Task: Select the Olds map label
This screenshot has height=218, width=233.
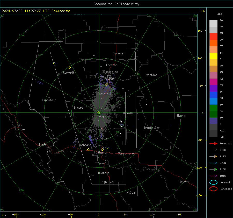Action: 99,108
